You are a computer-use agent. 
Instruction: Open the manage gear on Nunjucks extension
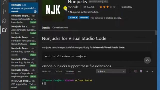(x=35, y=11)
